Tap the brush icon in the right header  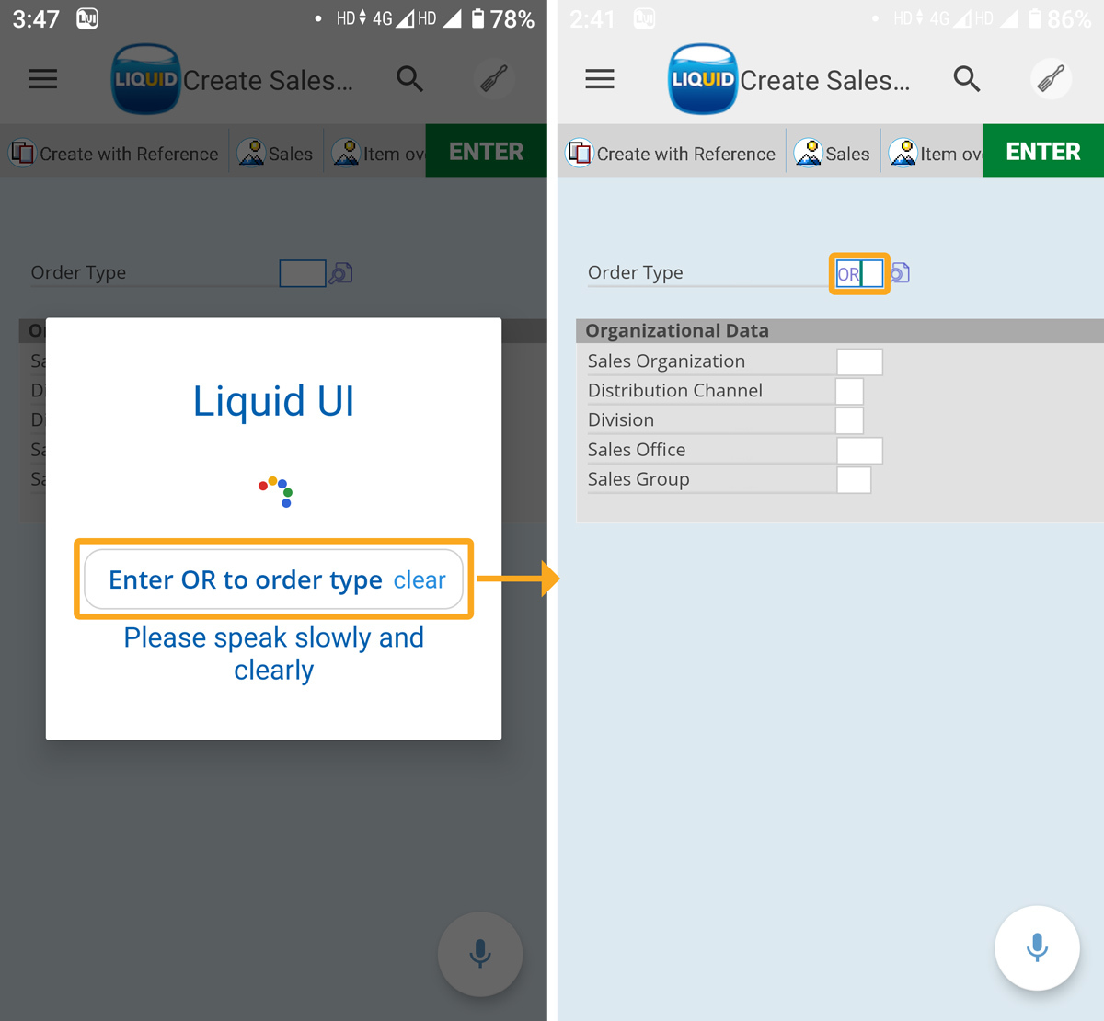pos(1051,79)
